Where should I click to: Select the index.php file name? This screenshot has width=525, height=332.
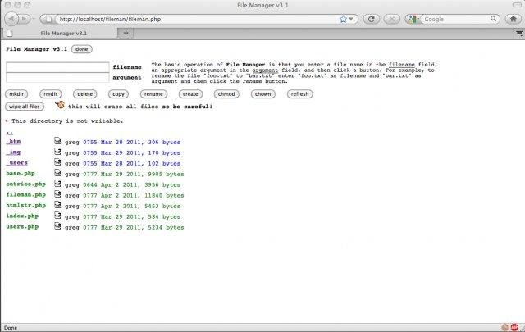pos(22,216)
